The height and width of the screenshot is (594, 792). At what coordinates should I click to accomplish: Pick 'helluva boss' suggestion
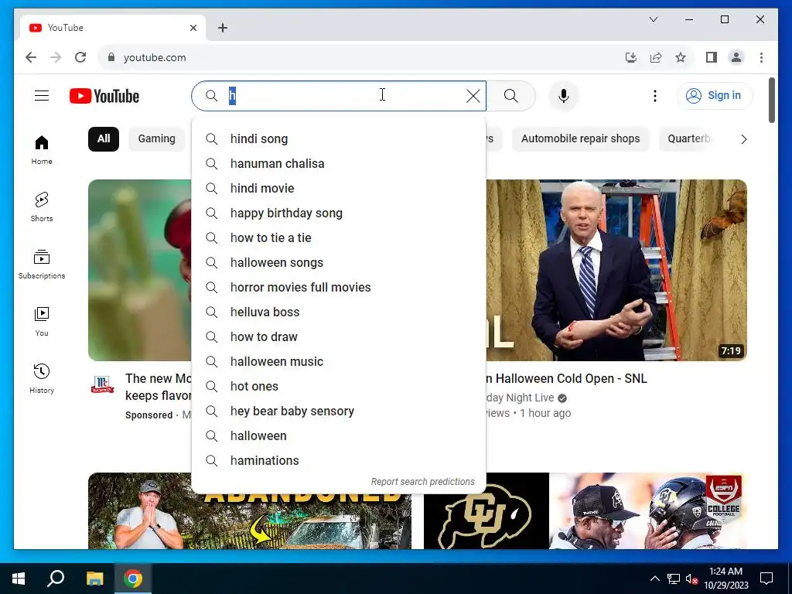point(339,312)
